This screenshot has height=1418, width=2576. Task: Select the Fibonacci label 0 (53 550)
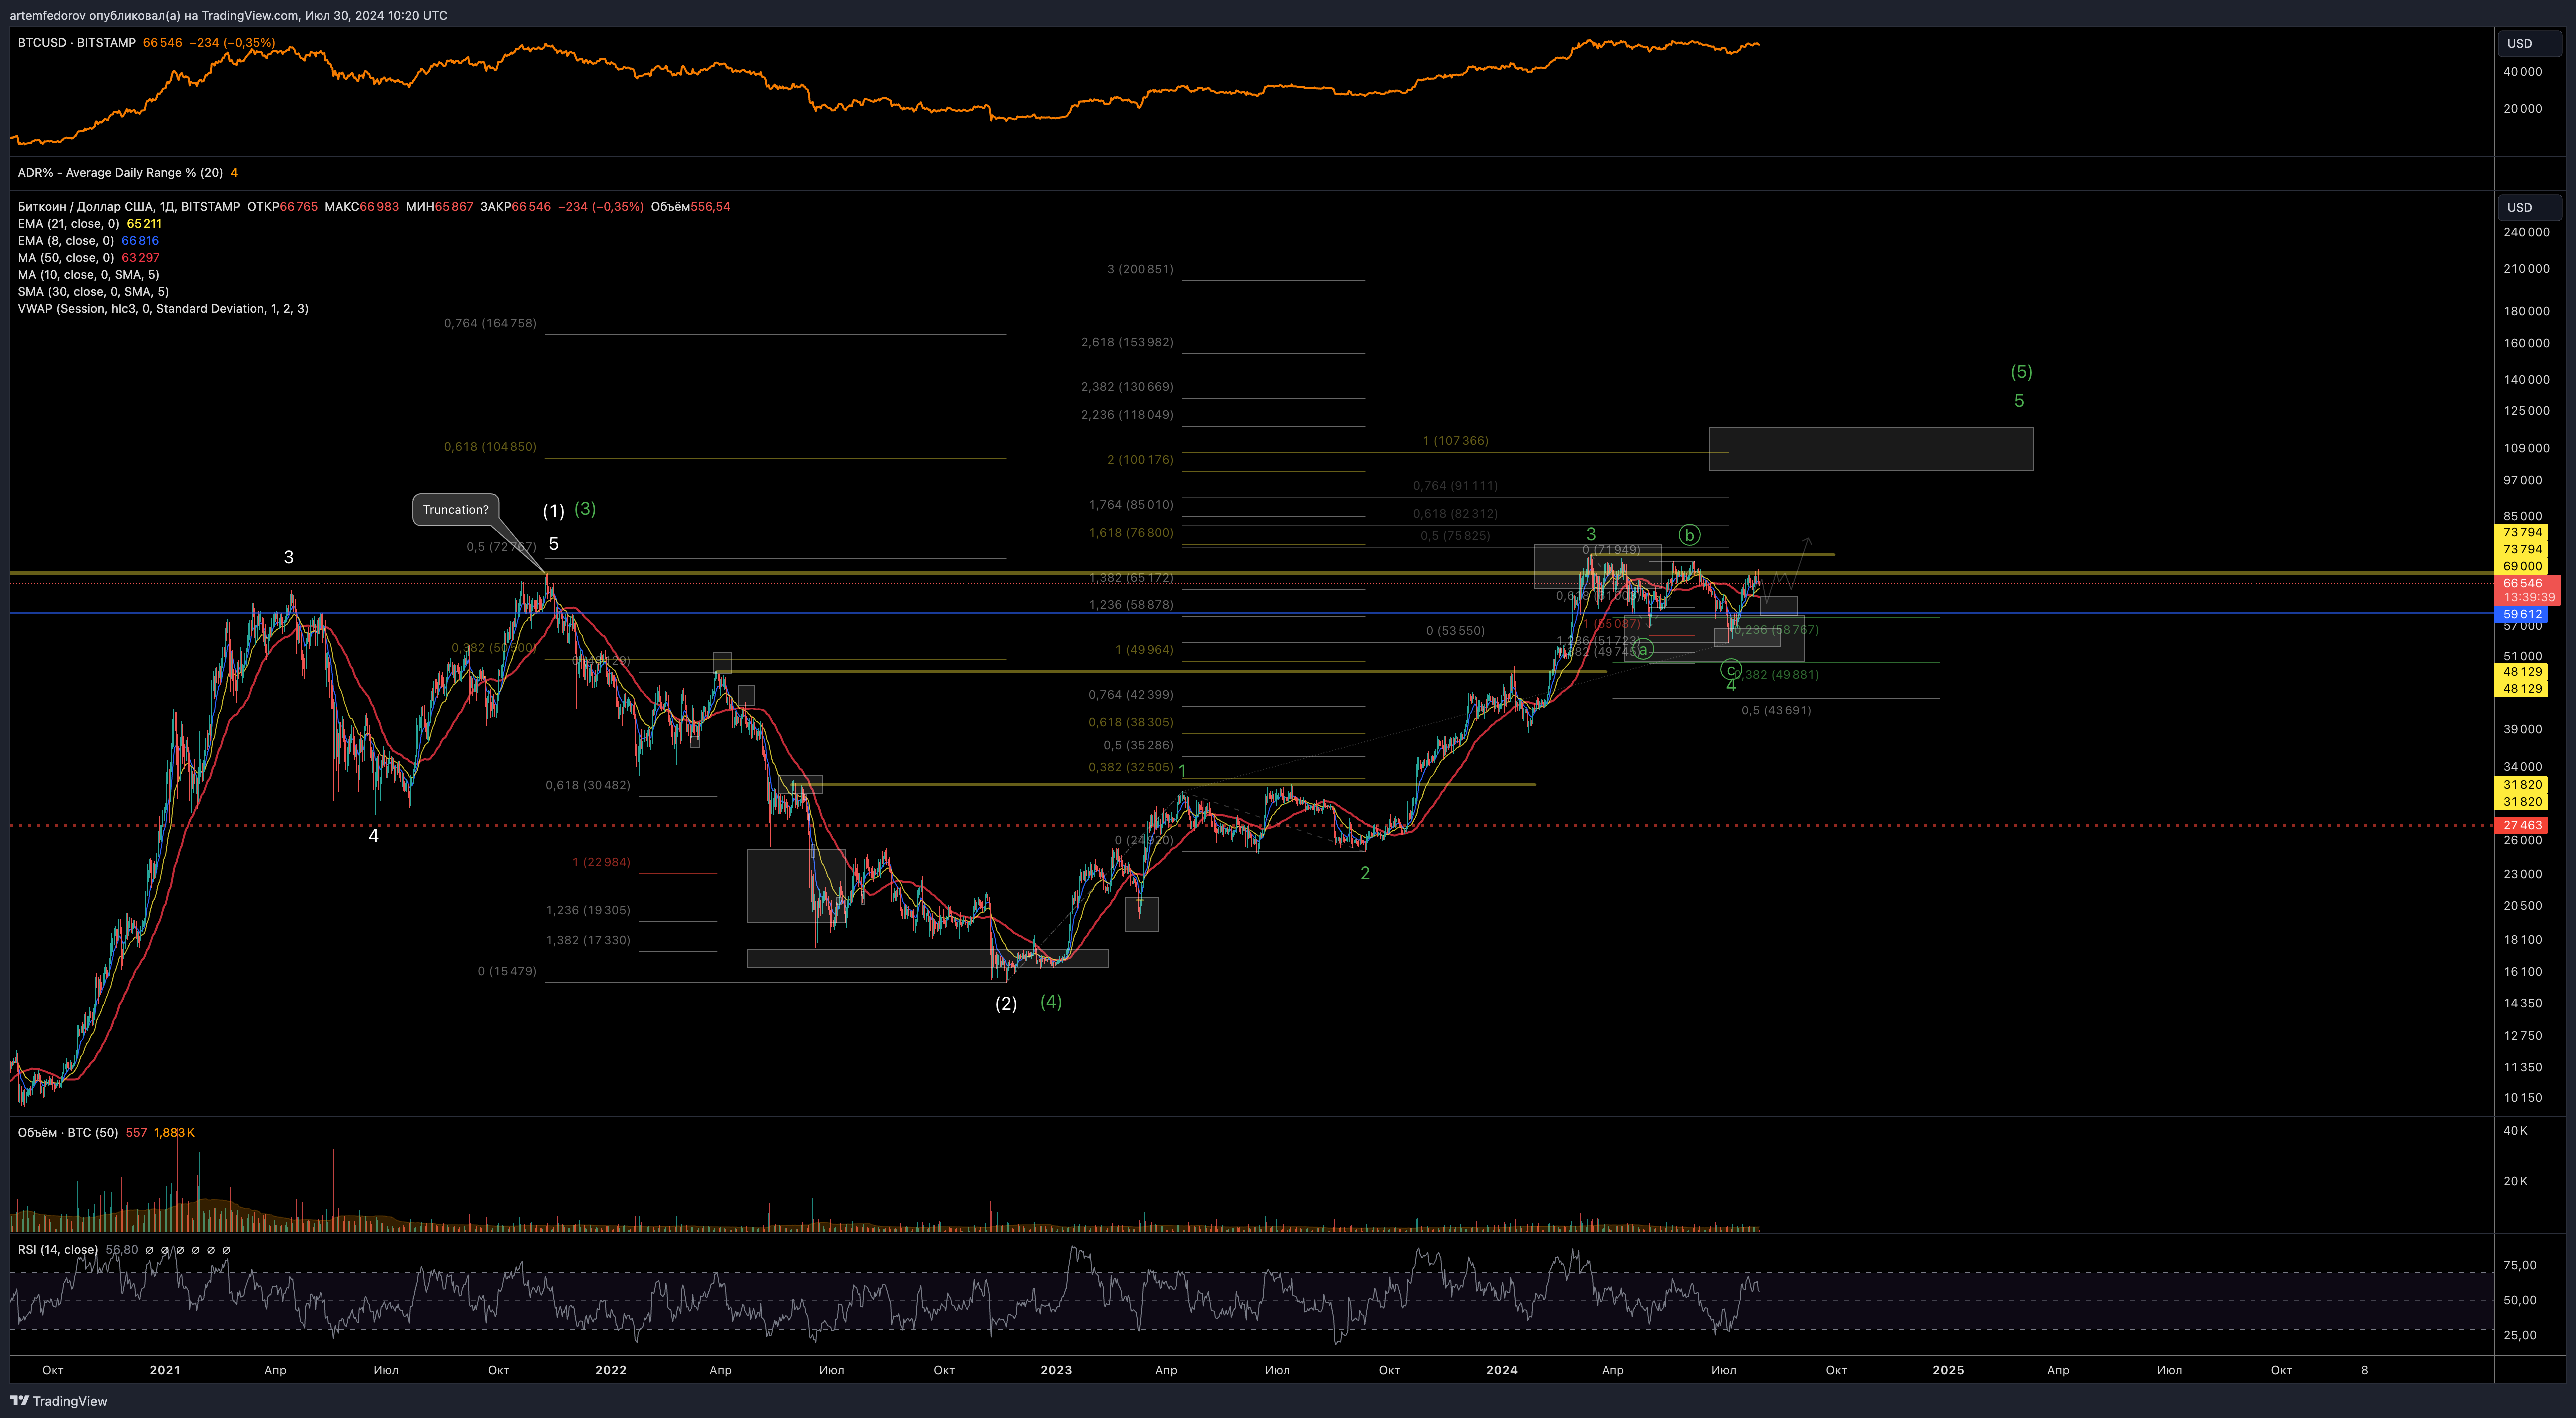pos(1455,631)
